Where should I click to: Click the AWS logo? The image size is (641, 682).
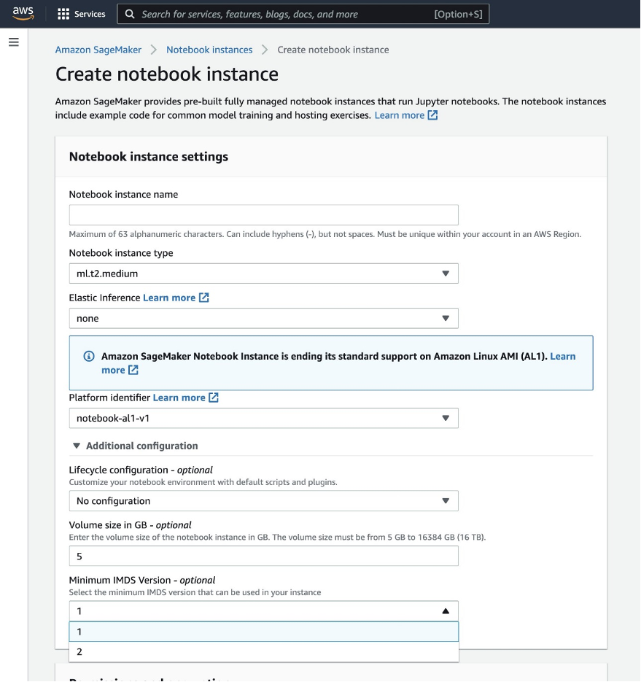(22, 12)
